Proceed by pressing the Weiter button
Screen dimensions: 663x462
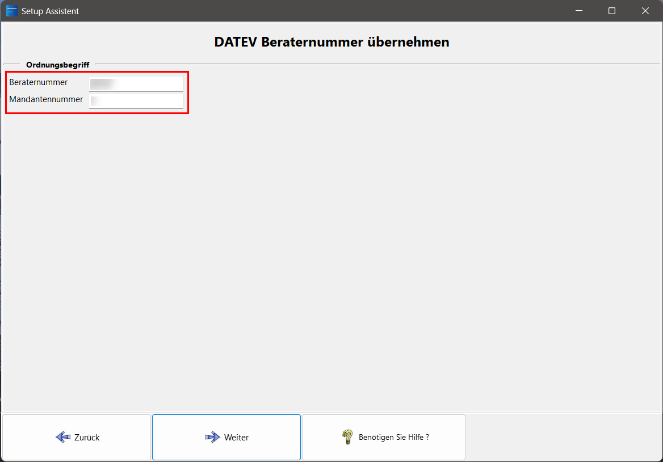226,437
